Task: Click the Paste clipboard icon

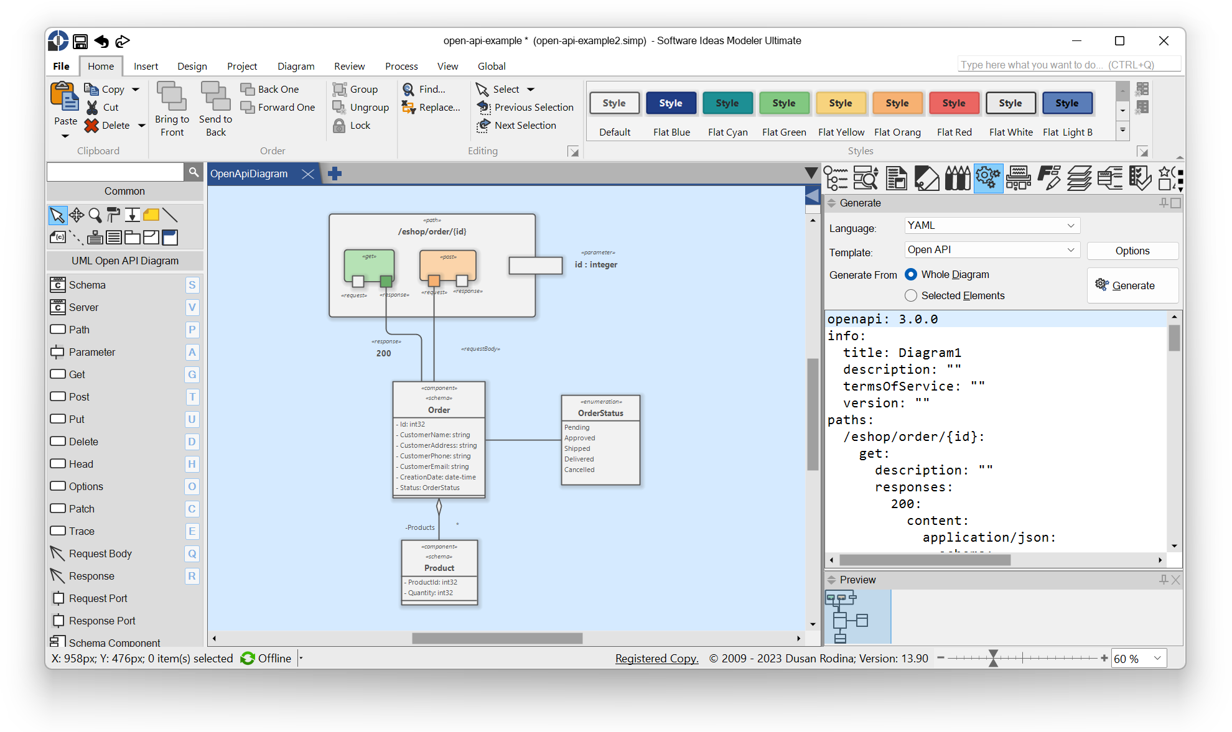Action: [65, 98]
